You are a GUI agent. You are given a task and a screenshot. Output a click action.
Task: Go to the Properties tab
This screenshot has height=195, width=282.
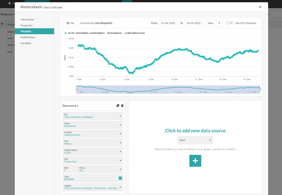[27, 25]
